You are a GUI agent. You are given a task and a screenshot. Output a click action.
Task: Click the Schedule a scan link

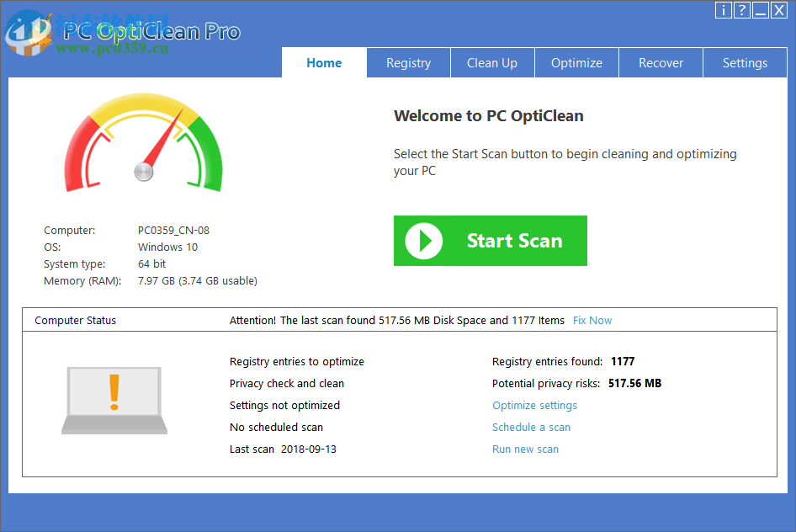click(x=531, y=427)
